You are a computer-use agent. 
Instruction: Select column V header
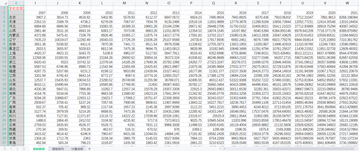tap(325, 3)
